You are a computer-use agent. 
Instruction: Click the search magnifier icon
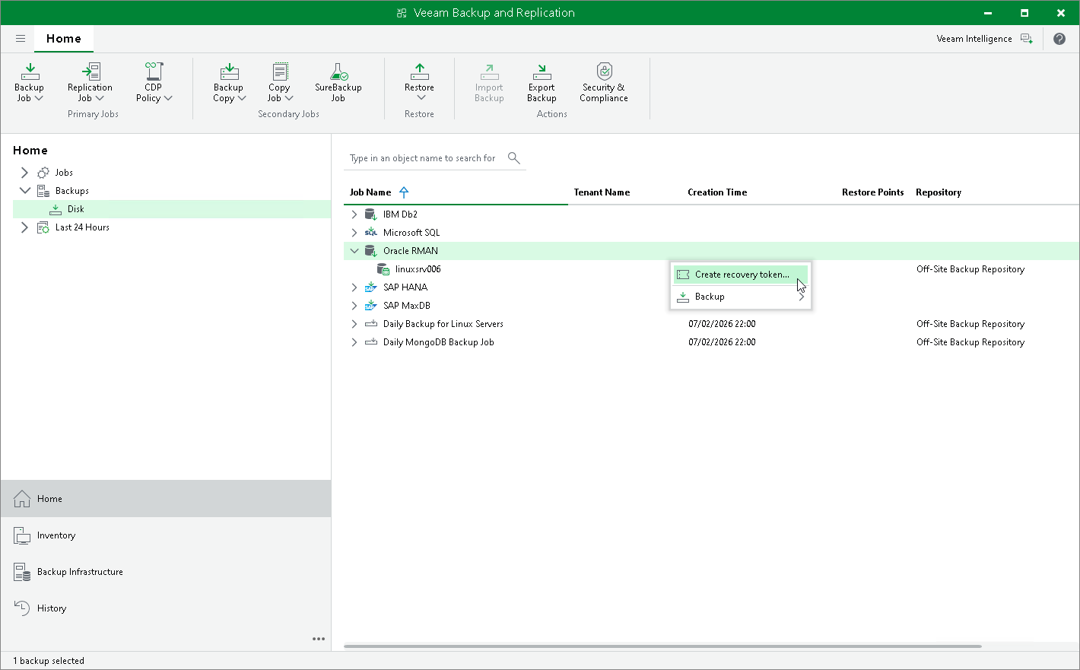pyautogui.click(x=514, y=158)
